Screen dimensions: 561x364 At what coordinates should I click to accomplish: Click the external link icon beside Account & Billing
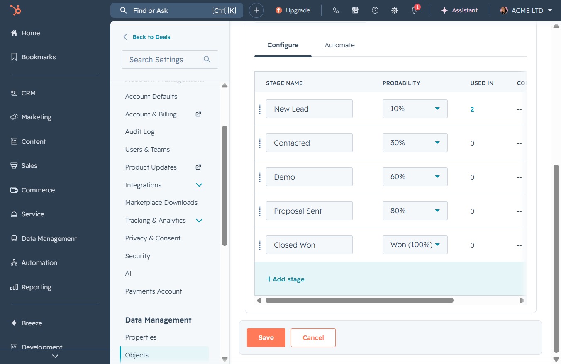(198, 114)
